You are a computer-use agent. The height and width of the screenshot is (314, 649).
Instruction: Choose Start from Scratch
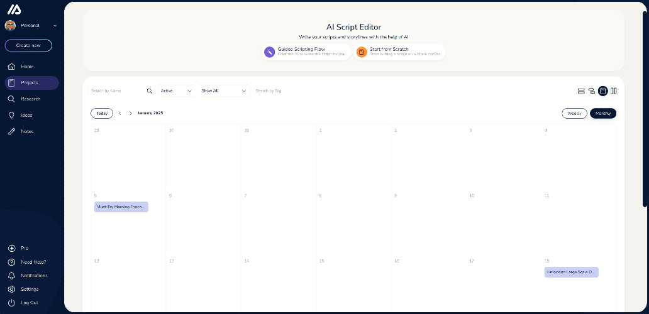coord(399,52)
